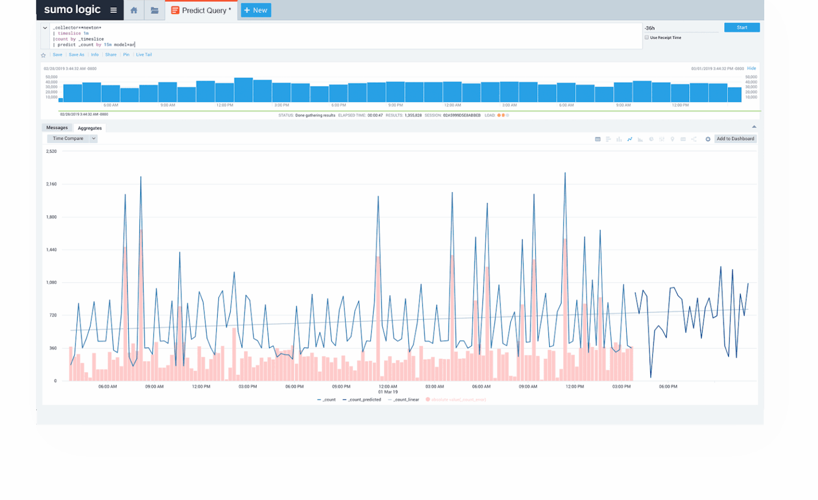Open the Library folder icon

coord(154,10)
